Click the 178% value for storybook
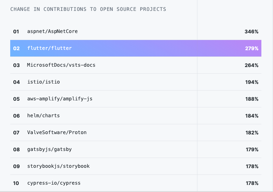Screen dimensions: 273x192 (x=252, y=166)
